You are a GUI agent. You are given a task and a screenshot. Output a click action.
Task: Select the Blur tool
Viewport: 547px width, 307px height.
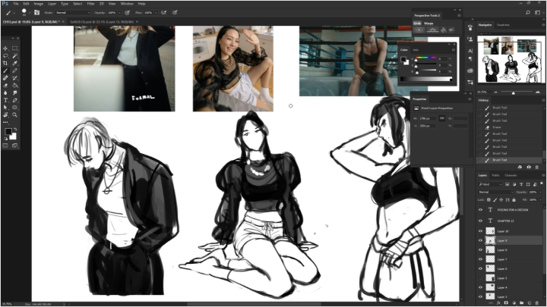tap(5, 93)
